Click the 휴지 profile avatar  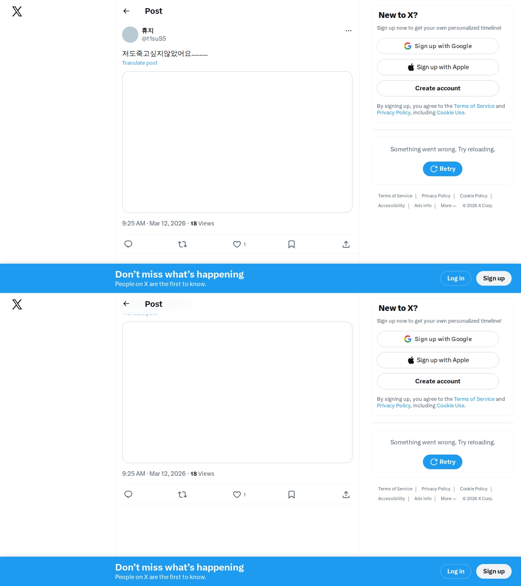[x=130, y=35]
